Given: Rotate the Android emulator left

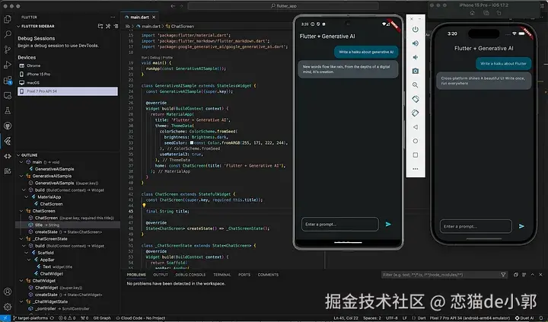Looking at the screenshot, I should pyautogui.click(x=416, y=99).
